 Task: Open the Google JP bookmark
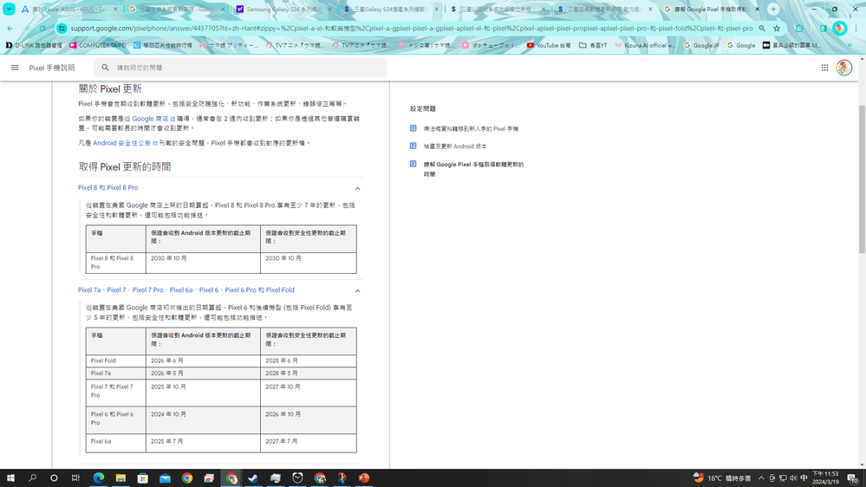pos(701,45)
